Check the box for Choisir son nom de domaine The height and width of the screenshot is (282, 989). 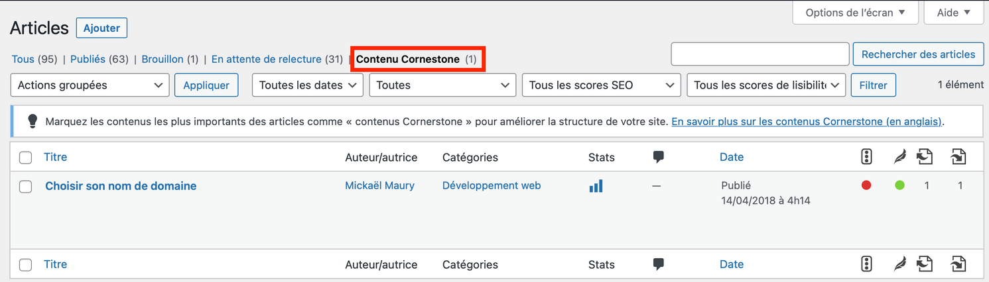click(x=26, y=187)
